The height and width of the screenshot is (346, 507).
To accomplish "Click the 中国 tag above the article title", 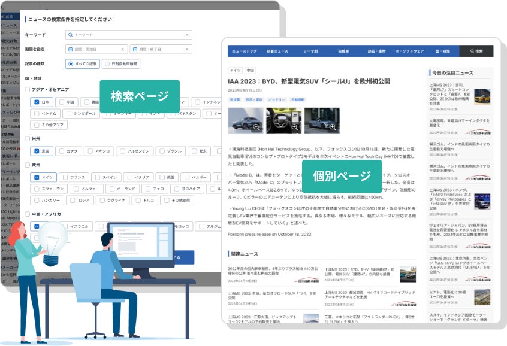I will coord(250,70).
